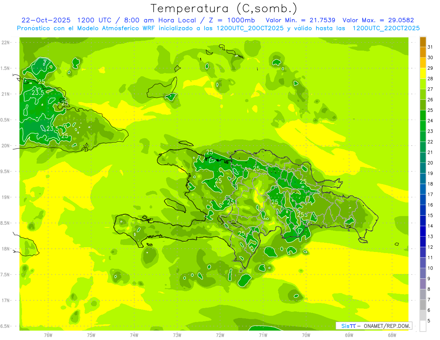The height and width of the screenshot is (340, 440).
Task: Click the 72W longitude axis label
Action: (x=220, y=335)
